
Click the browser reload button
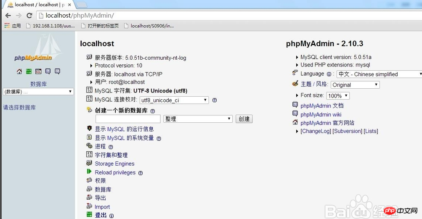(29, 16)
